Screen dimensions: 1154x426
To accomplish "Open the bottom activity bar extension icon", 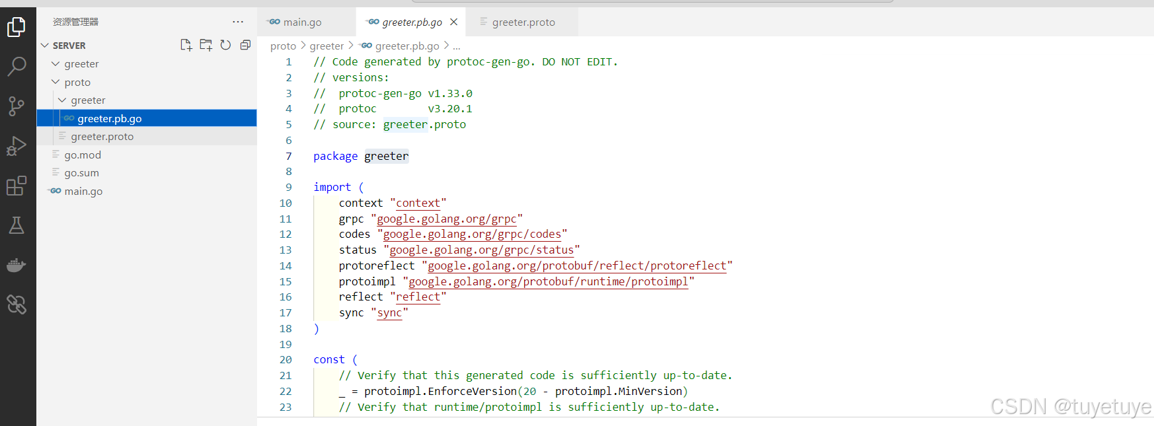I will coord(17,304).
